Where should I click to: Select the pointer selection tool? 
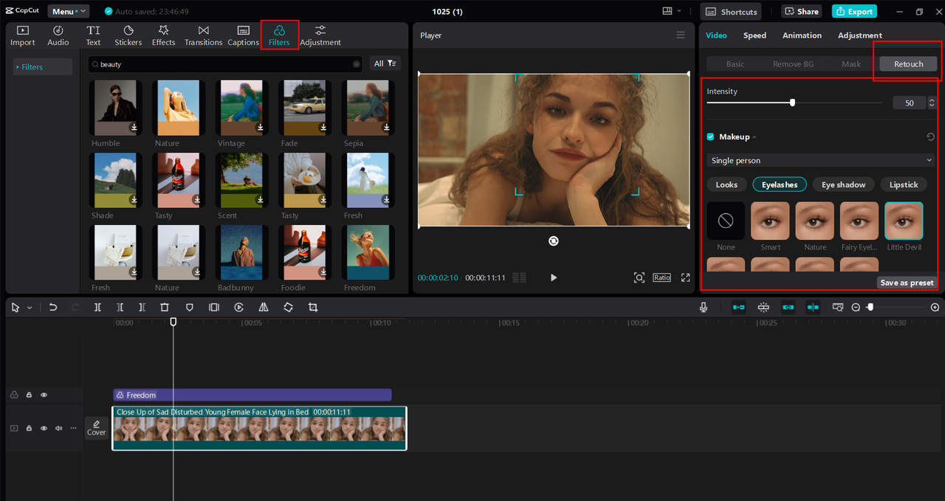coord(16,307)
